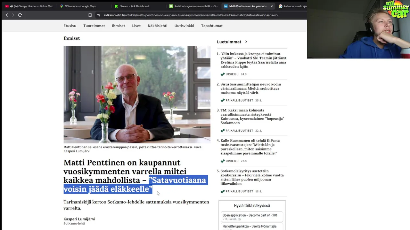Switch to the 9 Vaunutie Google Maps tab
This screenshot has width=410, height=230.
pos(80,6)
